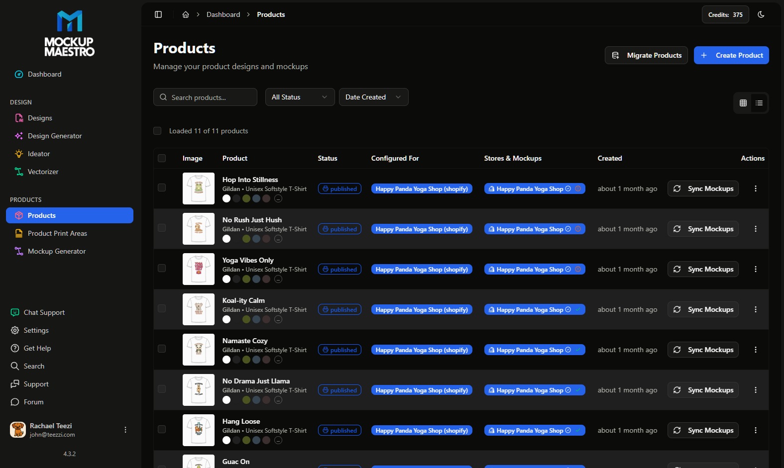The height and width of the screenshot is (468, 784).
Task: Click the Create Product button
Action: (x=731, y=55)
